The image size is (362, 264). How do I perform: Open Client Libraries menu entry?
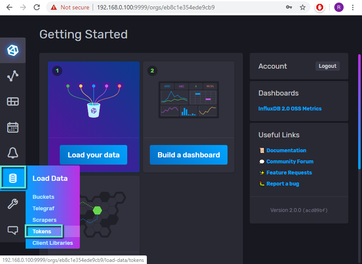point(53,243)
